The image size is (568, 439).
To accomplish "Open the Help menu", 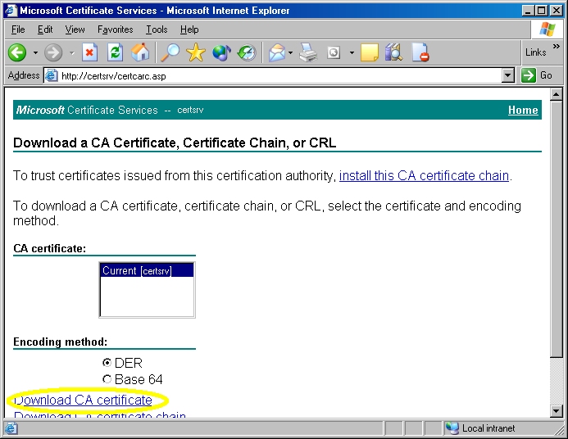I will pyautogui.click(x=189, y=29).
